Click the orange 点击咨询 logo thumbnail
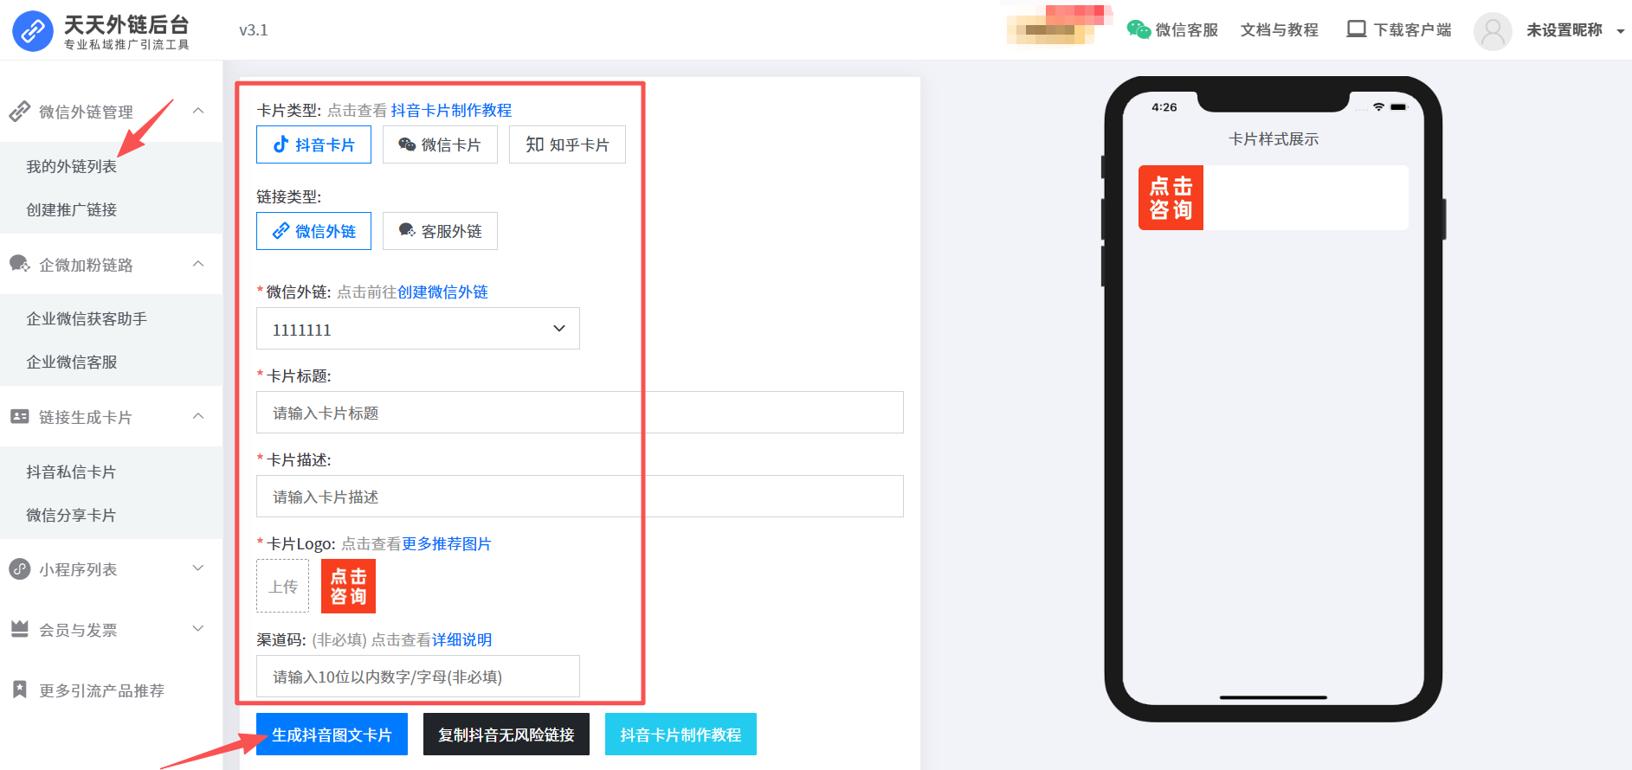Image resolution: width=1632 pixels, height=770 pixels. tap(348, 587)
